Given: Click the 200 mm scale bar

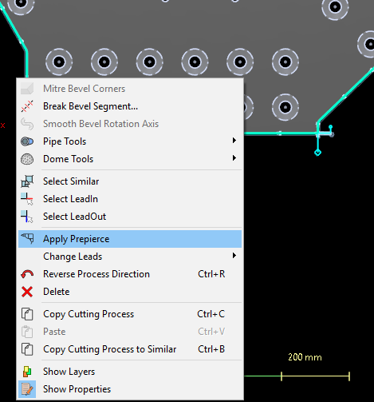Looking at the screenshot, I should (x=316, y=376).
